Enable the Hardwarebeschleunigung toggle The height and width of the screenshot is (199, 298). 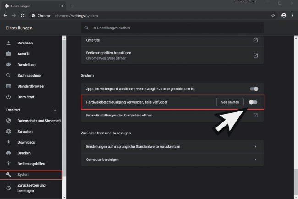(253, 102)
